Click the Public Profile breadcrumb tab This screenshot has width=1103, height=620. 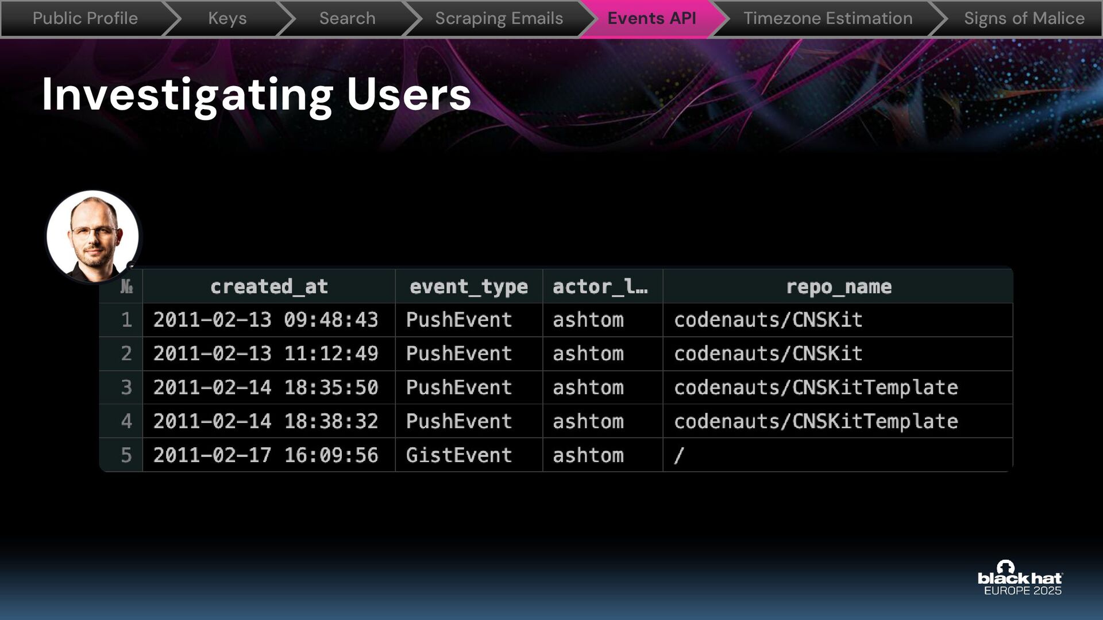point(85,18)
